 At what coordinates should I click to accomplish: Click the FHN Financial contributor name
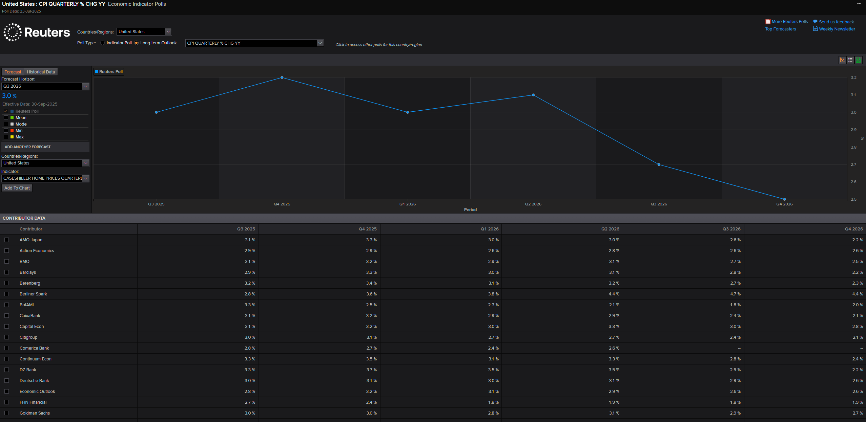(33, 402)
